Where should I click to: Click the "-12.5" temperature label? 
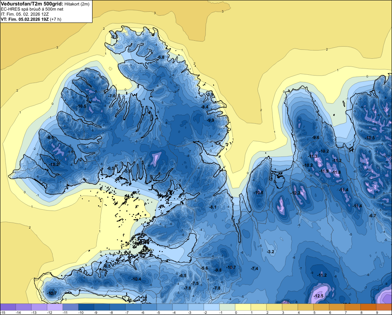(318, 296)
